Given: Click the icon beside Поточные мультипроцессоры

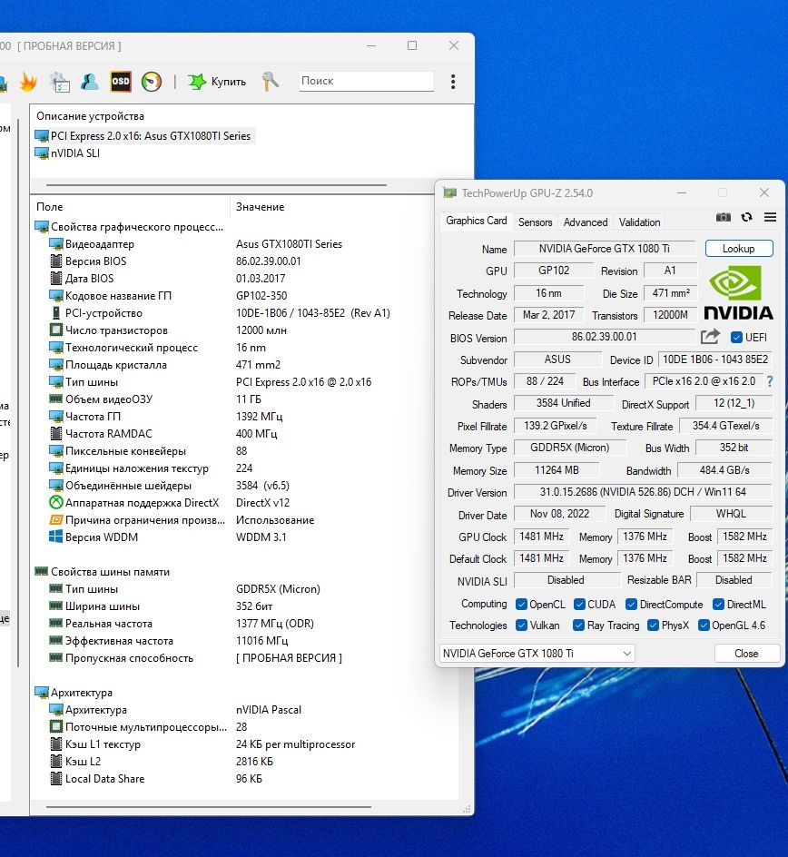Looking at the screenshot, I should (x=55, y=727).
